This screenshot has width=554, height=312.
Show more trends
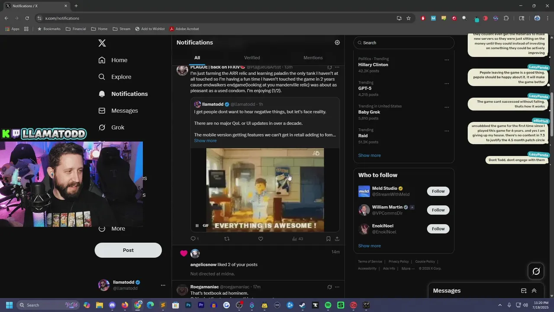pos(370,155)
